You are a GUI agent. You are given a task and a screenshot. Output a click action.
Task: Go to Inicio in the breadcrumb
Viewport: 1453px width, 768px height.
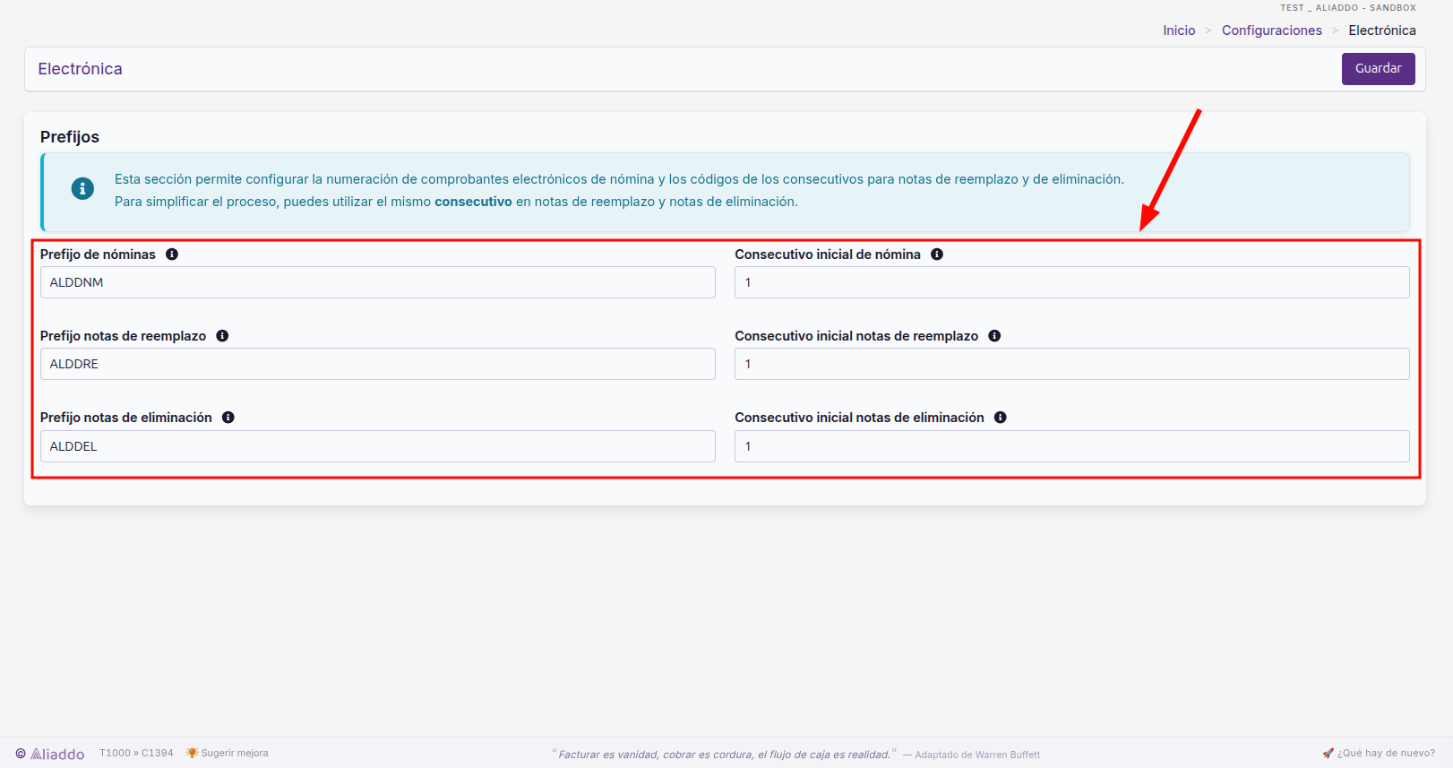pyautogui.click(x=1179, y=30)
